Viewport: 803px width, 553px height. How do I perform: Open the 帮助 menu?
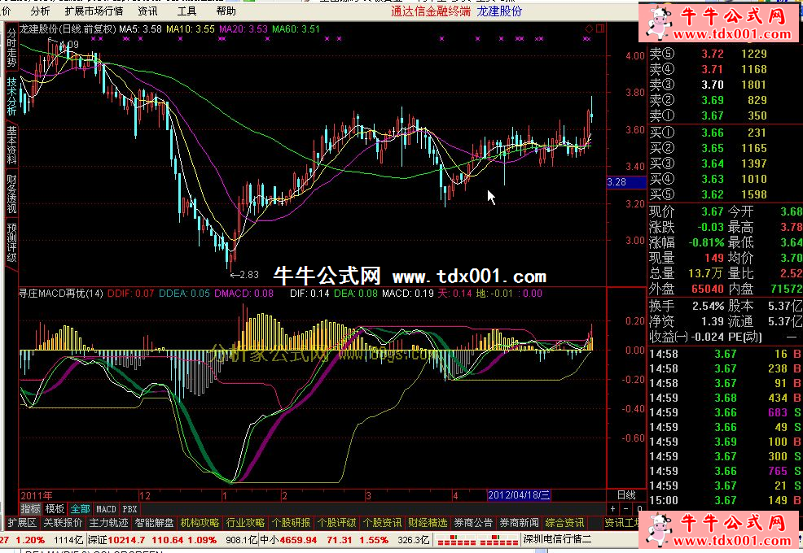point(226,11)
